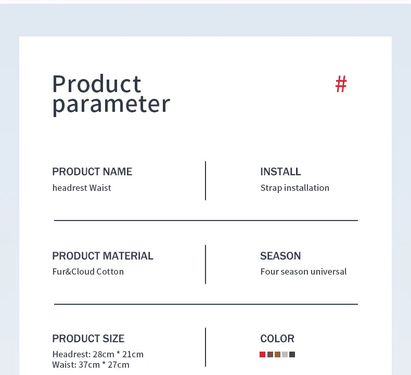Click the 'Strap installation' text
The image size is (411, 375).
pyautogui.click(x=294, y=188)
